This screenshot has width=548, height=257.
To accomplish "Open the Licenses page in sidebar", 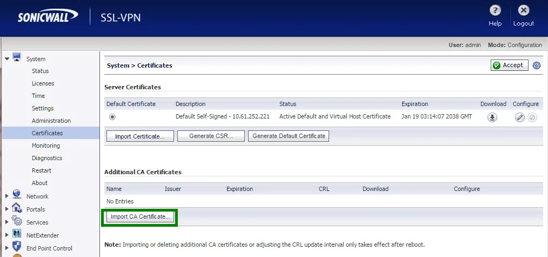I will [43, 83].
